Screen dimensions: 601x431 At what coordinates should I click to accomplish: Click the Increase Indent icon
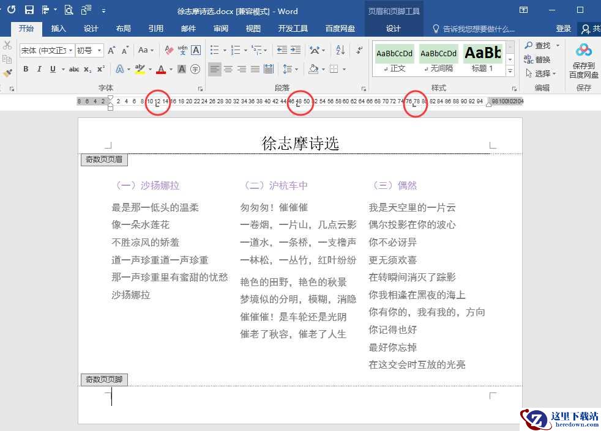click(296, 50)
